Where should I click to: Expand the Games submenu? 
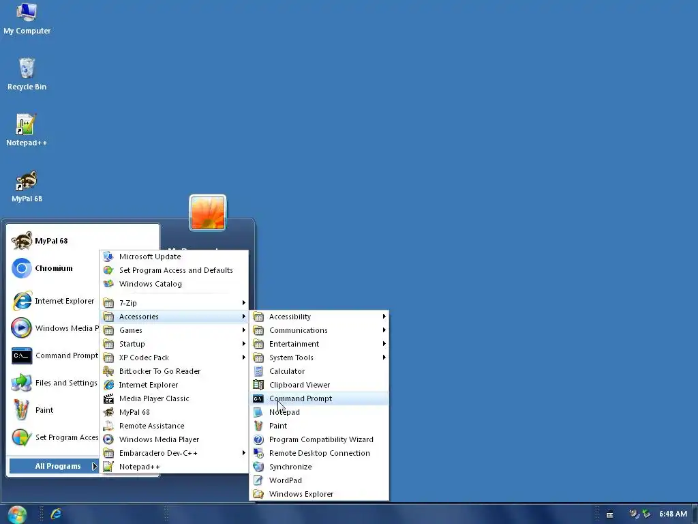pyautogui.click(x=174, y=330)
